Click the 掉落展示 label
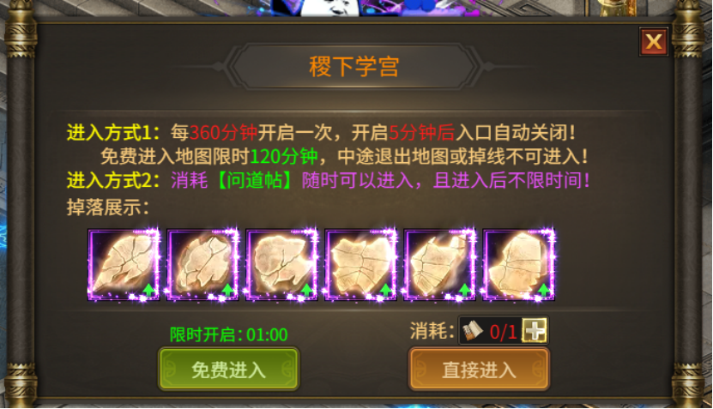Image resolution: width=713 pixels, height=409 pixels. (108, 208)
